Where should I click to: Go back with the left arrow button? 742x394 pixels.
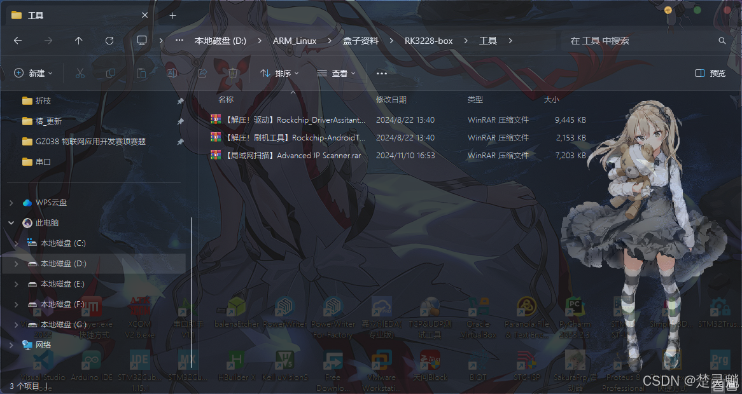[18, 41]
